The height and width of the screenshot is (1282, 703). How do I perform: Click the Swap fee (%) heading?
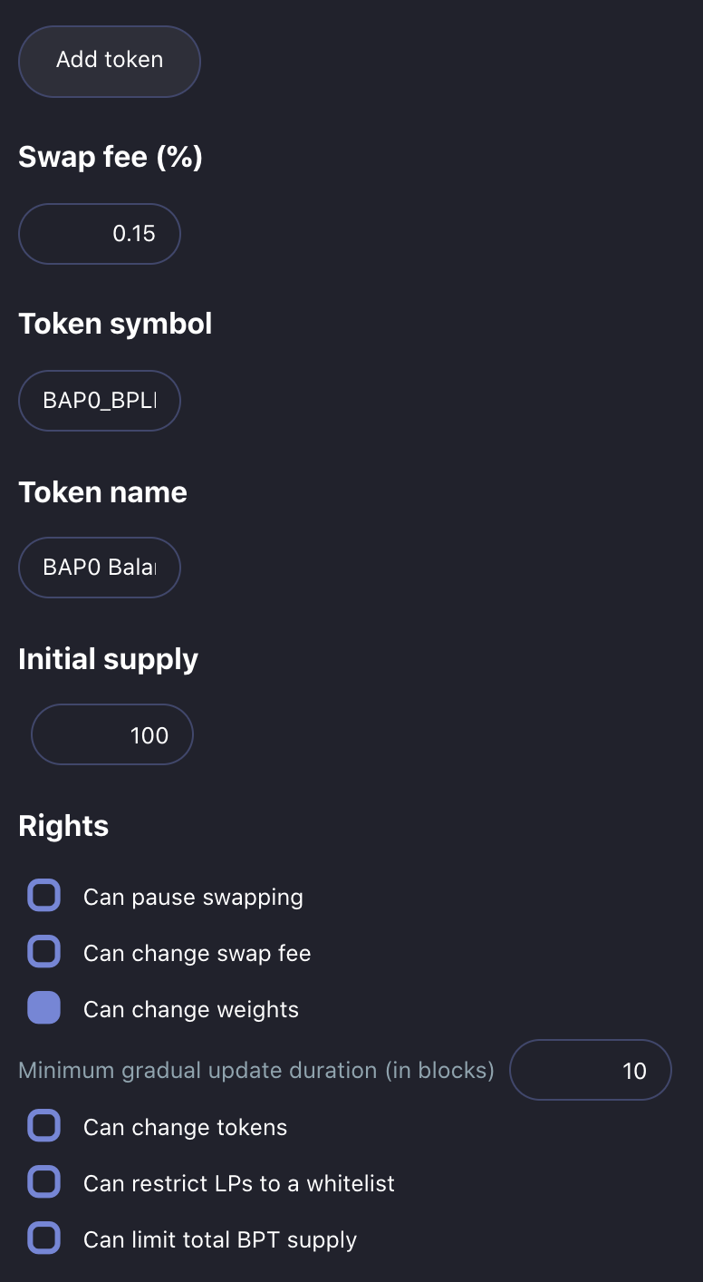click(x=111, y=157)
